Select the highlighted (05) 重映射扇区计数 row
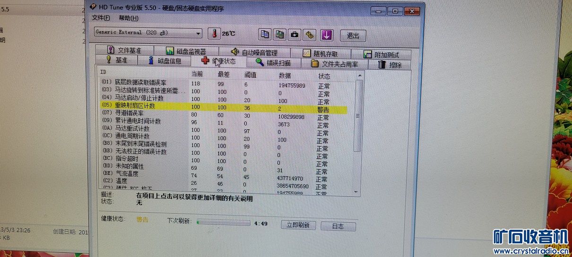The width and height of the screenshot is (572, 257). pyautogui.click(x=224, y=107)
